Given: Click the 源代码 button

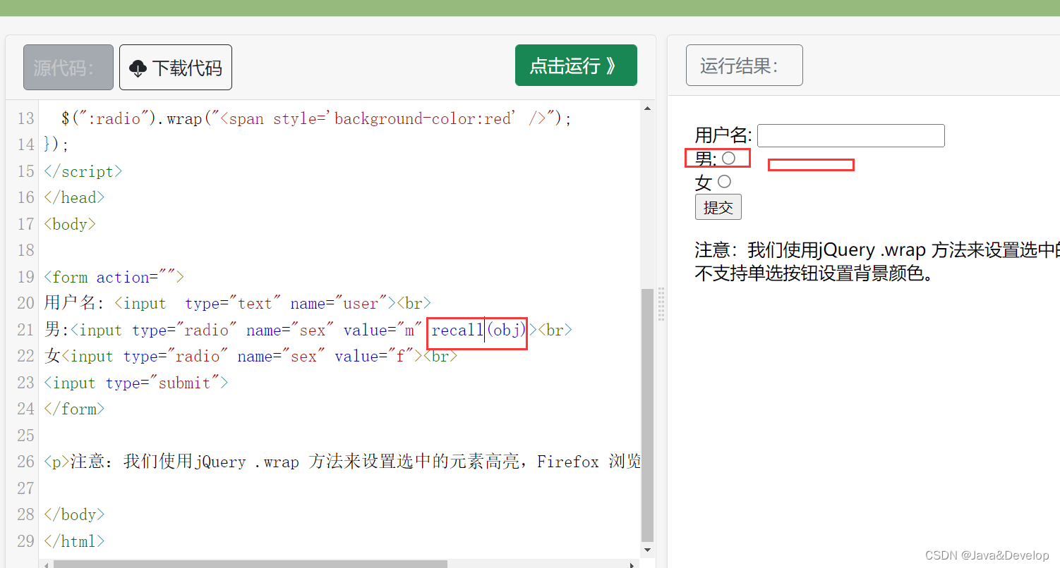Looking at the screenshot, I should tap(68, 68).
